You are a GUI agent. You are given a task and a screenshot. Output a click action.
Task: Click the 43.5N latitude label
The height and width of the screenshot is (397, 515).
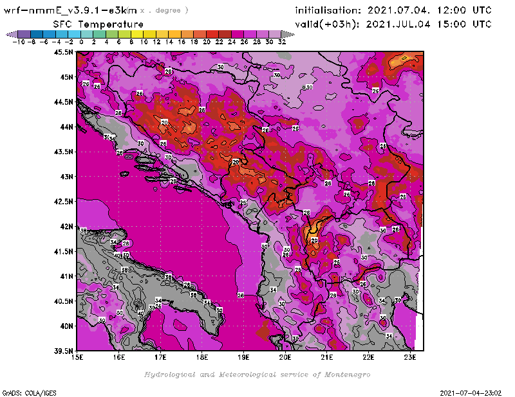tap(63, 152)
